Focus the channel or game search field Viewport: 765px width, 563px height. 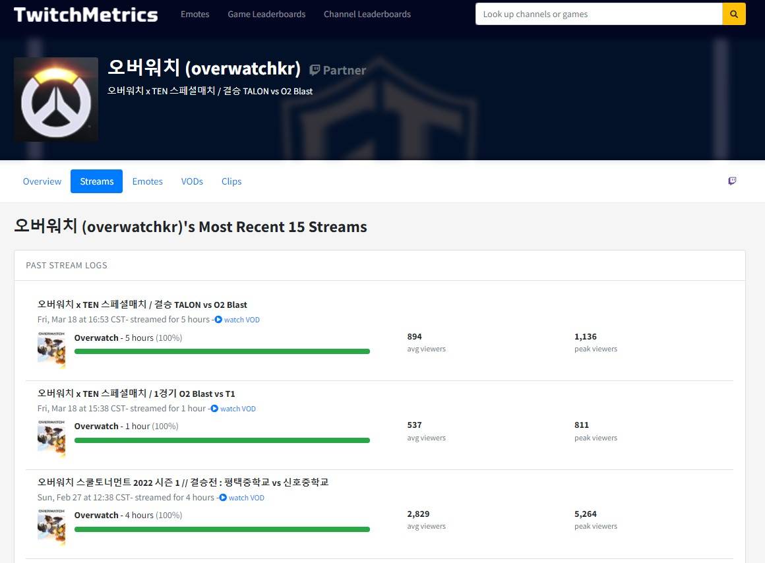pyautogui.click(x=598, y=14)
